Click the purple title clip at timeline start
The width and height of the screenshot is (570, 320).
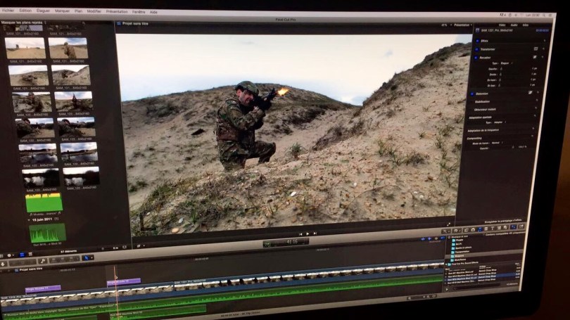(43, 288)
